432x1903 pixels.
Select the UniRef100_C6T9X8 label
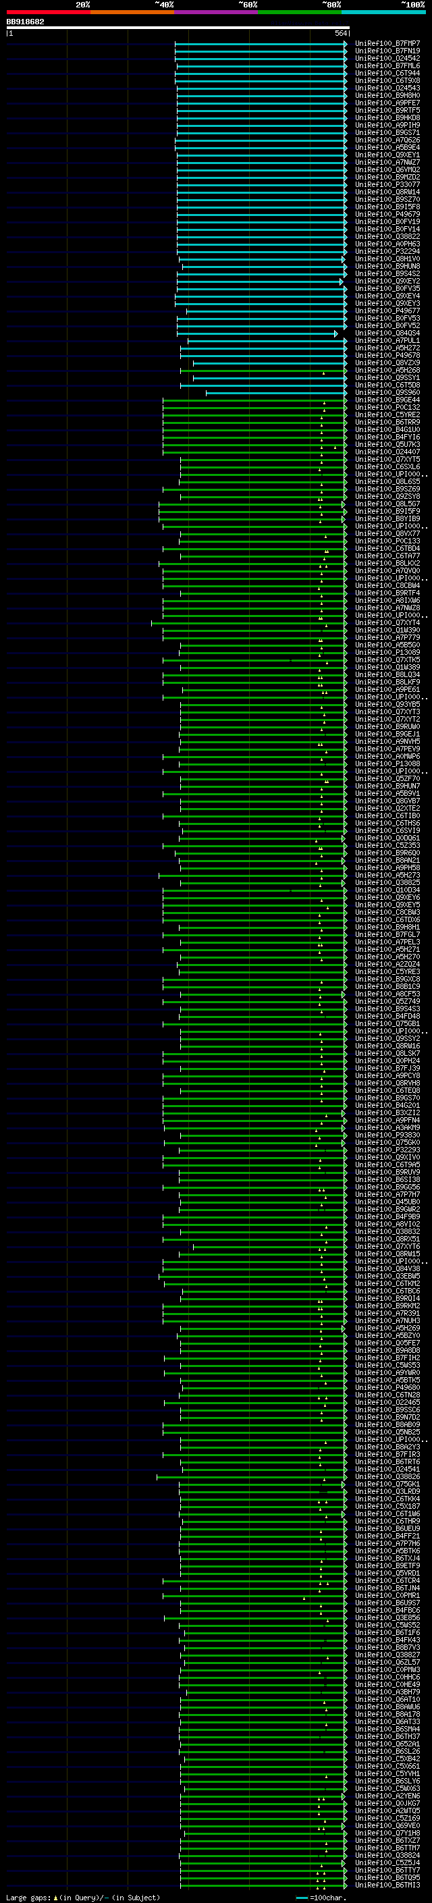tap(387, 81)
